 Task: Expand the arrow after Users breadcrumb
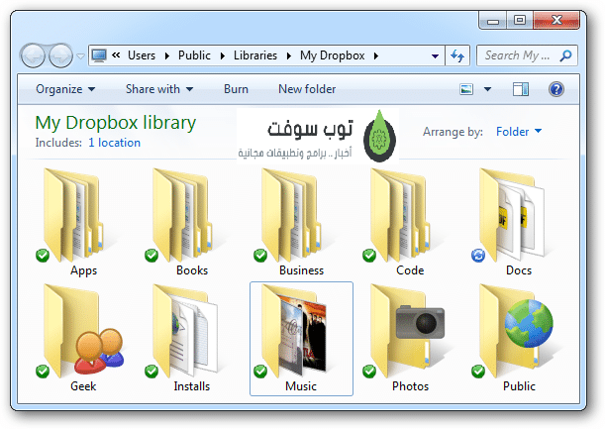pyautogui.click(x=167, y=56)
